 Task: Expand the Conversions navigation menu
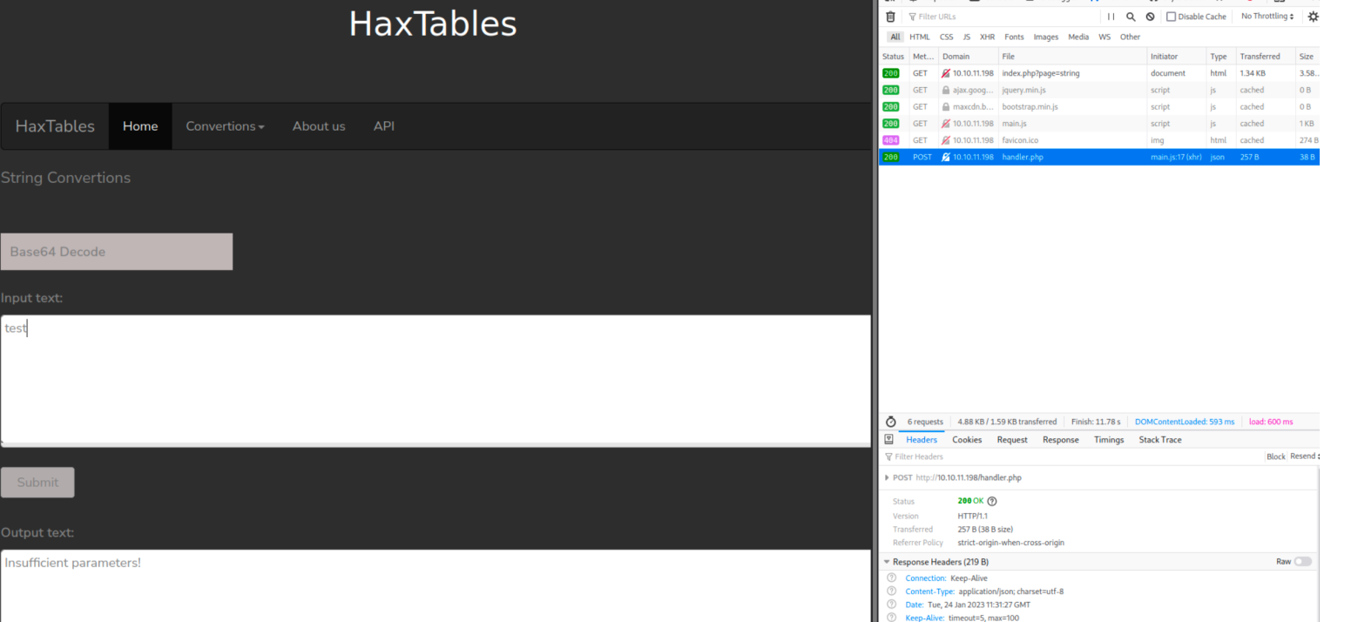tap(225, 126)
